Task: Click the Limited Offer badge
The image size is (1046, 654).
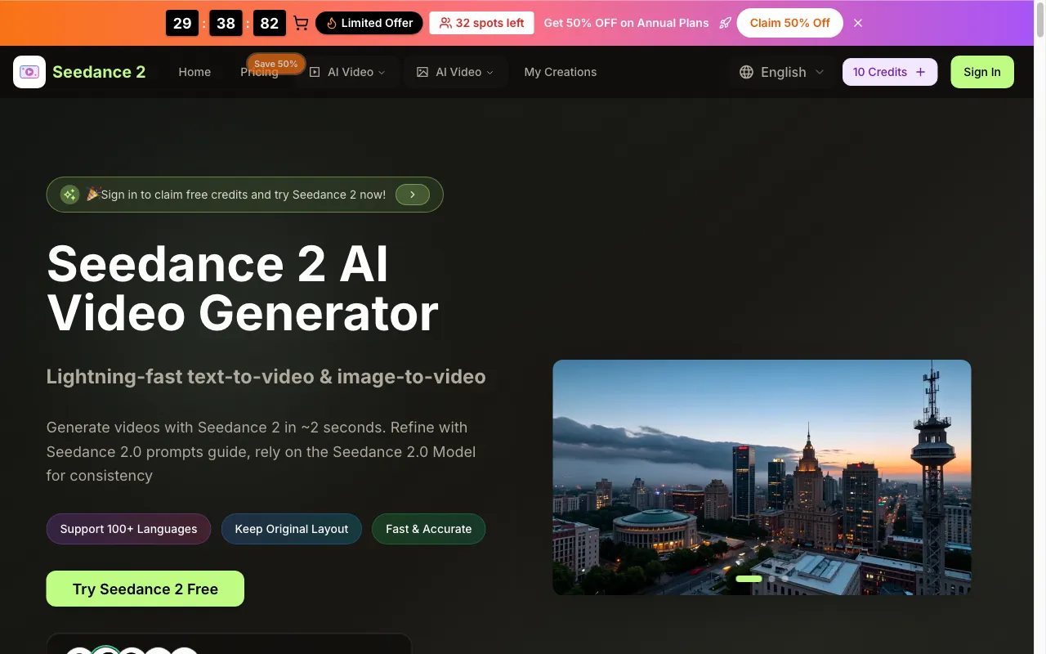Action: [x=369, y=23]
